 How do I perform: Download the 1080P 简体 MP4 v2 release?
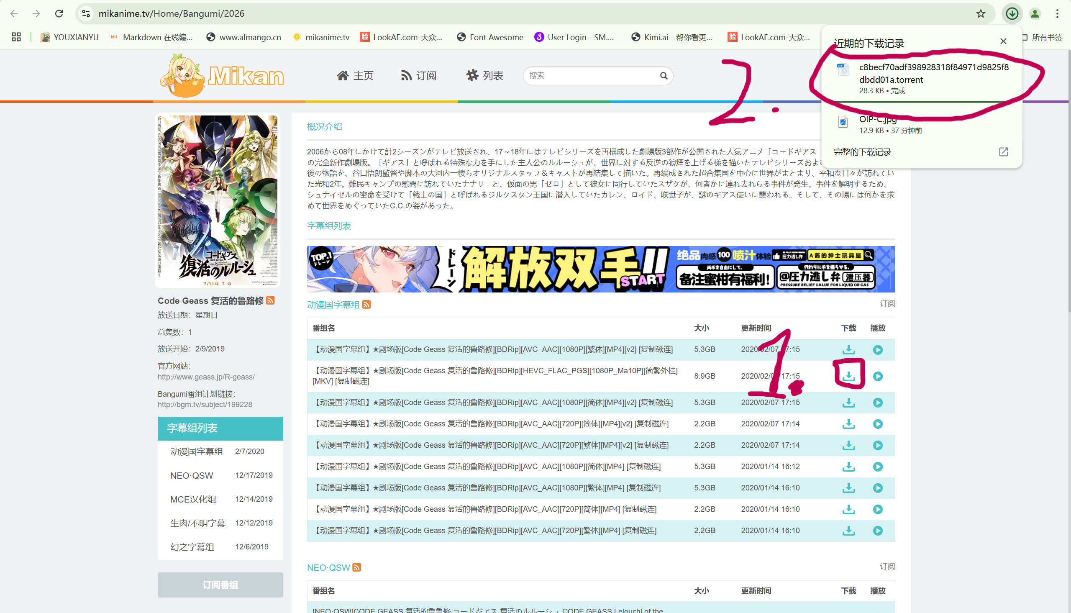pos(848,403)
